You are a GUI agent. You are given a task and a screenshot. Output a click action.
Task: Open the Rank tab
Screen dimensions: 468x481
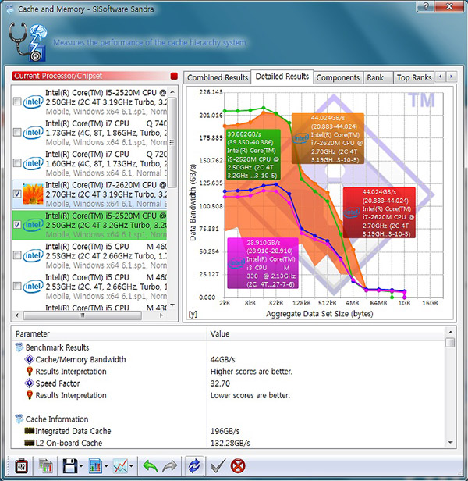click(x=378, y=77)
